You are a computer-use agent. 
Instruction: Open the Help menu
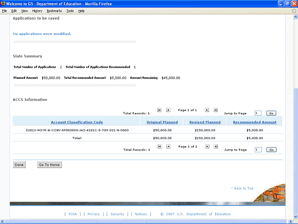[81, 11]
